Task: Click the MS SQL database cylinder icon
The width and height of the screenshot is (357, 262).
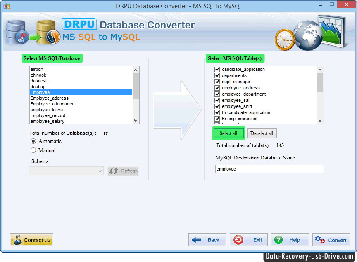Action: [17, 32]
